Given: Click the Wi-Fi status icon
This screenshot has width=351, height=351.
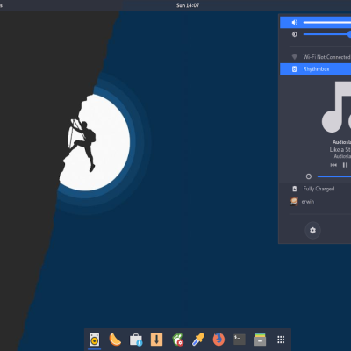Looking at the screenshot, I should click(295, 57).
